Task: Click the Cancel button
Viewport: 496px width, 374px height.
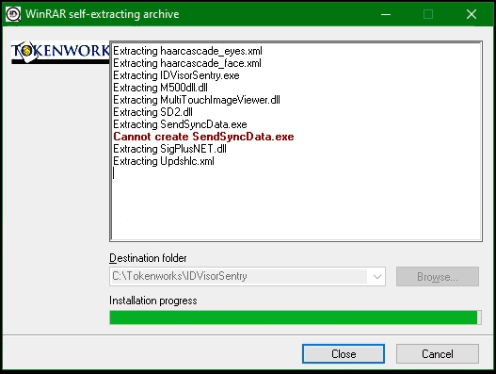Action: click(437, 353)
